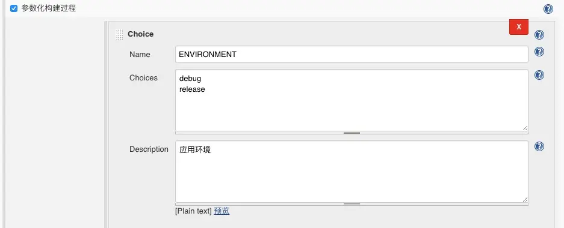Show help for the Description field
564x228 pixels.
pyautogui.click(x=539, y=146)
